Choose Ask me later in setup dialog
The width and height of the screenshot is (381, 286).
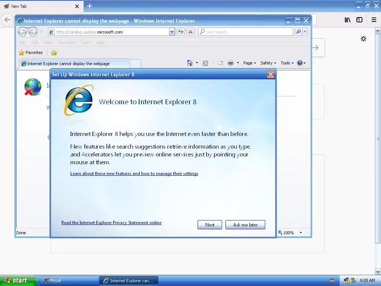(245, 225)
